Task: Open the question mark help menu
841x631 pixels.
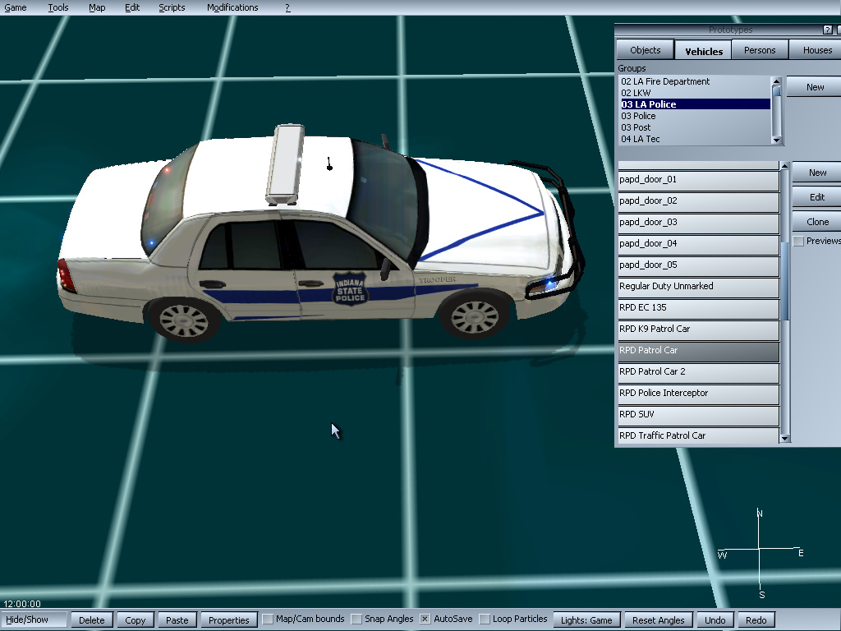Action: [287, 7]
